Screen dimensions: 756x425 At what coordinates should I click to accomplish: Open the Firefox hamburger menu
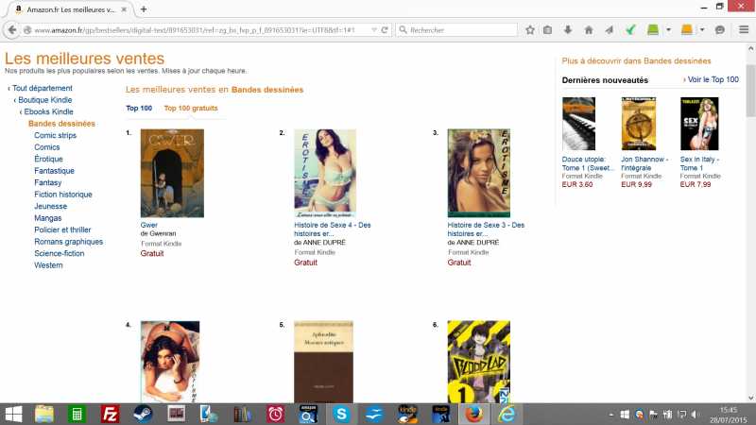pos(744,30)
